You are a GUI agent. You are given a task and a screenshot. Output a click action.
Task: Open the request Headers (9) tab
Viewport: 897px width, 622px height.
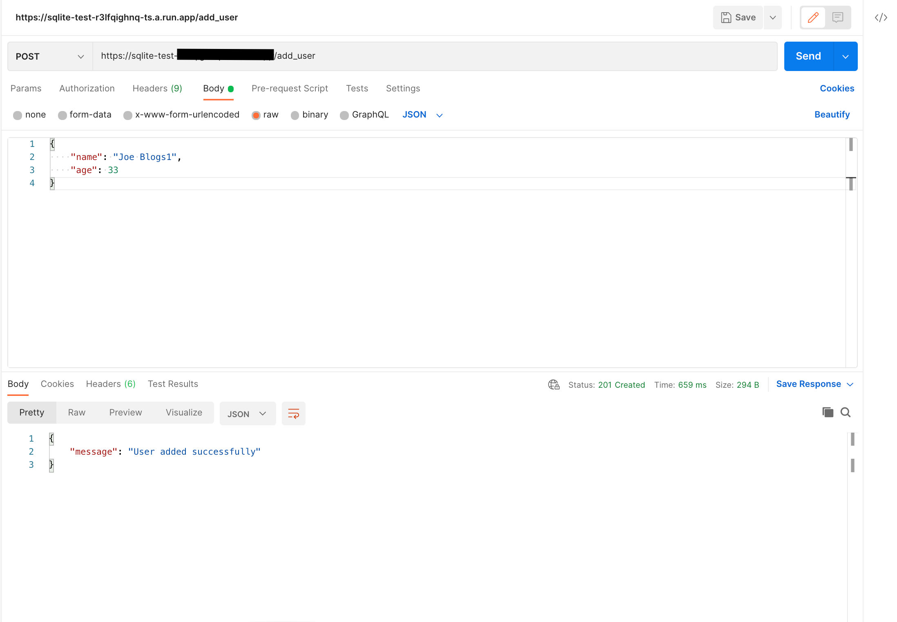157,89
